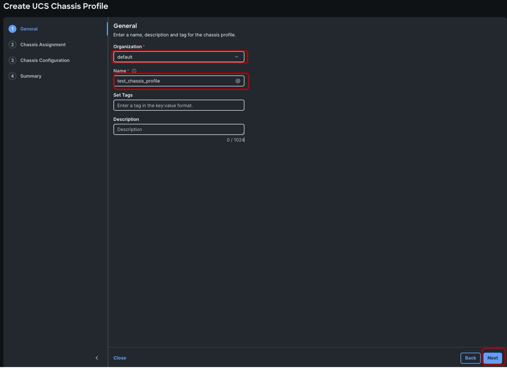Select the step 3 circle icon

[x=12, y=60]
